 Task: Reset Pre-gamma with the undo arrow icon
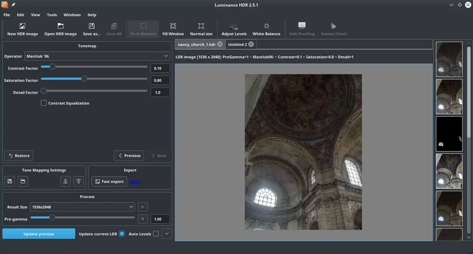tap(143, 219)
